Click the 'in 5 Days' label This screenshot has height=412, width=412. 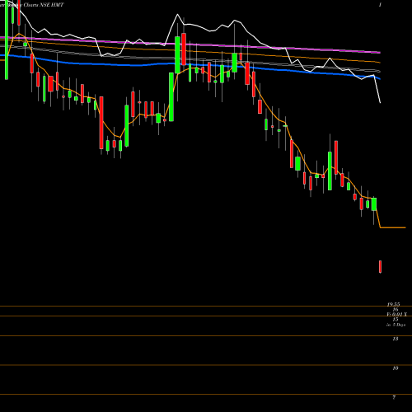click(396, 325)
